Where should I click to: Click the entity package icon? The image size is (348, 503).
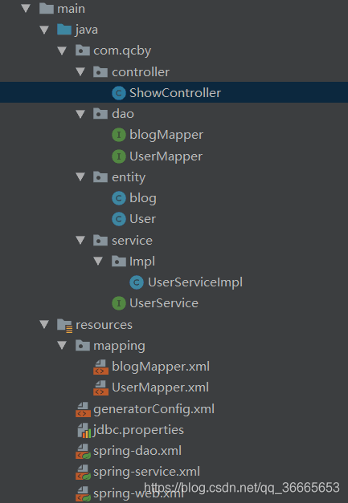tap(100, 176)
